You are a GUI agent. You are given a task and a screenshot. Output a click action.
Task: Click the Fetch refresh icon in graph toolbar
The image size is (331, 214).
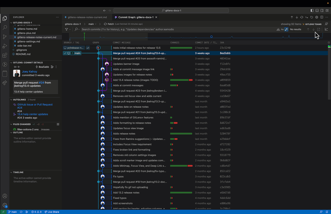(x=105, y=24)
